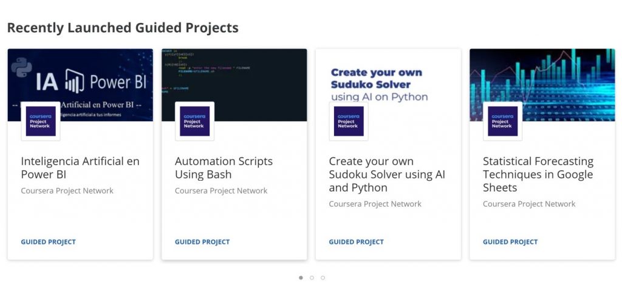Go to the third carousel page dot

coord(323,278)
